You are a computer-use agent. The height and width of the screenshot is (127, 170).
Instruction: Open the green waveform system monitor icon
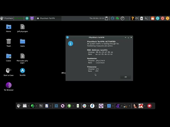[x=117, y=18]
